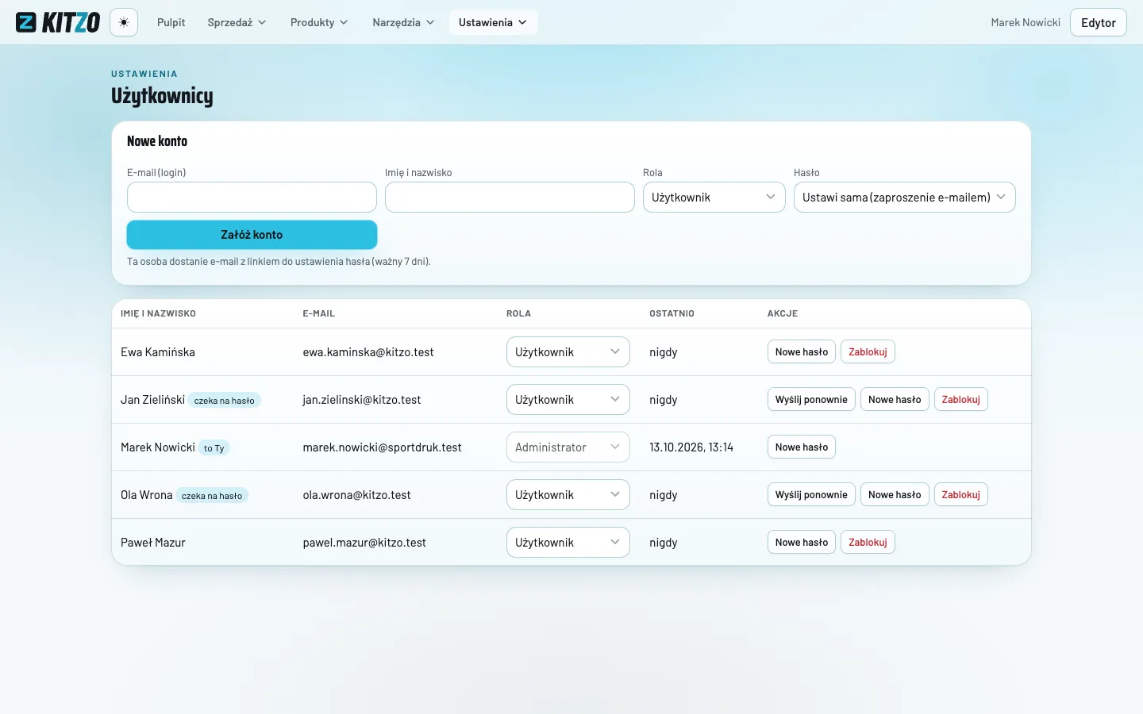Click the date 13.10.2026, 13:14
Screen dimensions: 1143x714
[x=691, y=447]
